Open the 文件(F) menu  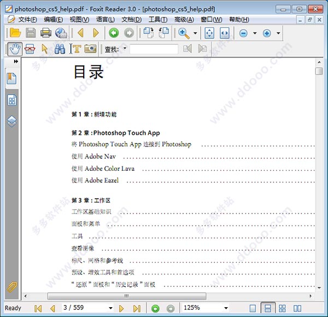(x=27, y=20)
